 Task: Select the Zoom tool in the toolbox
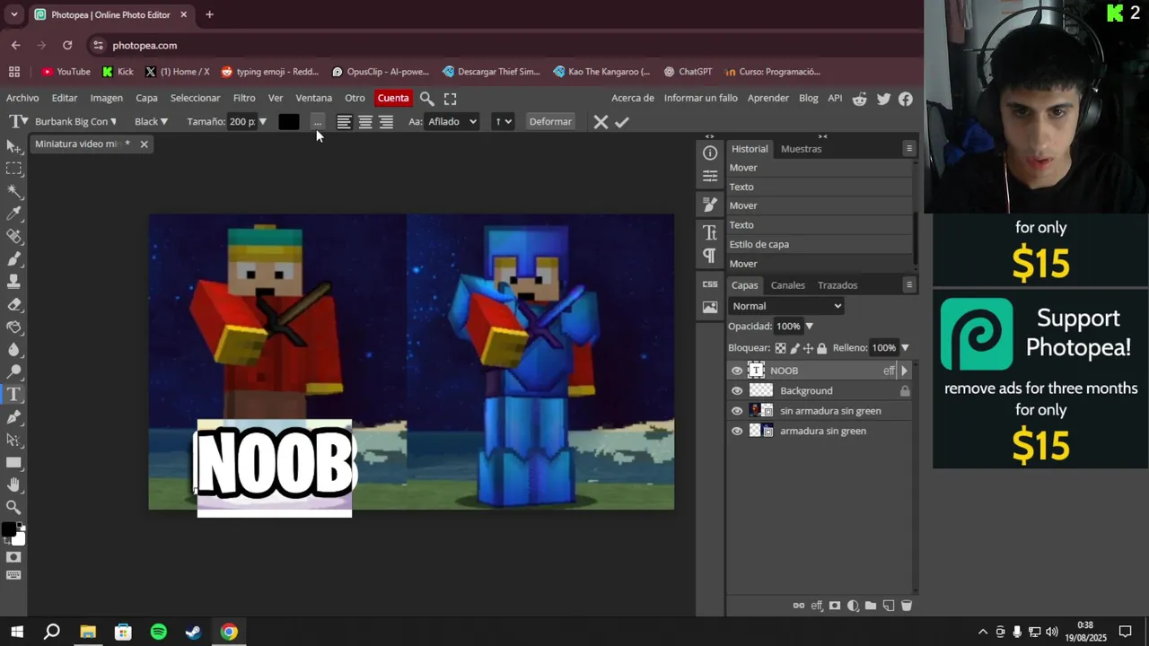[13, 508]
